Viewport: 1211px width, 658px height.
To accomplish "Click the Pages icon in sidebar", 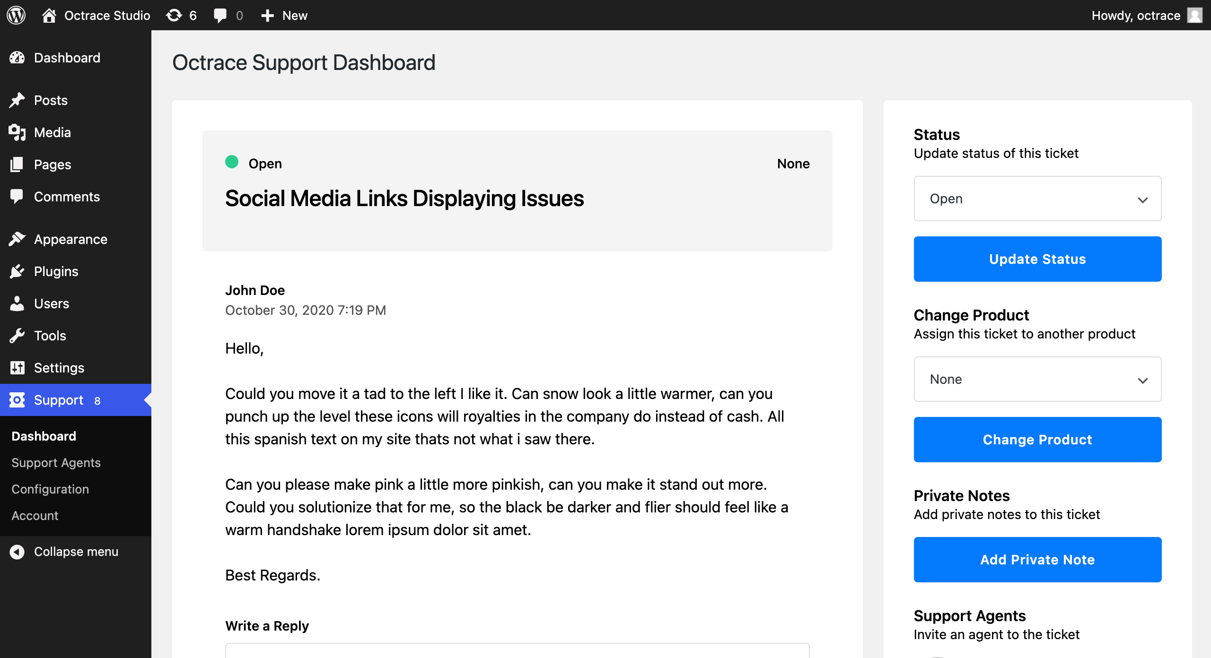I will click(x=17, y=164).
